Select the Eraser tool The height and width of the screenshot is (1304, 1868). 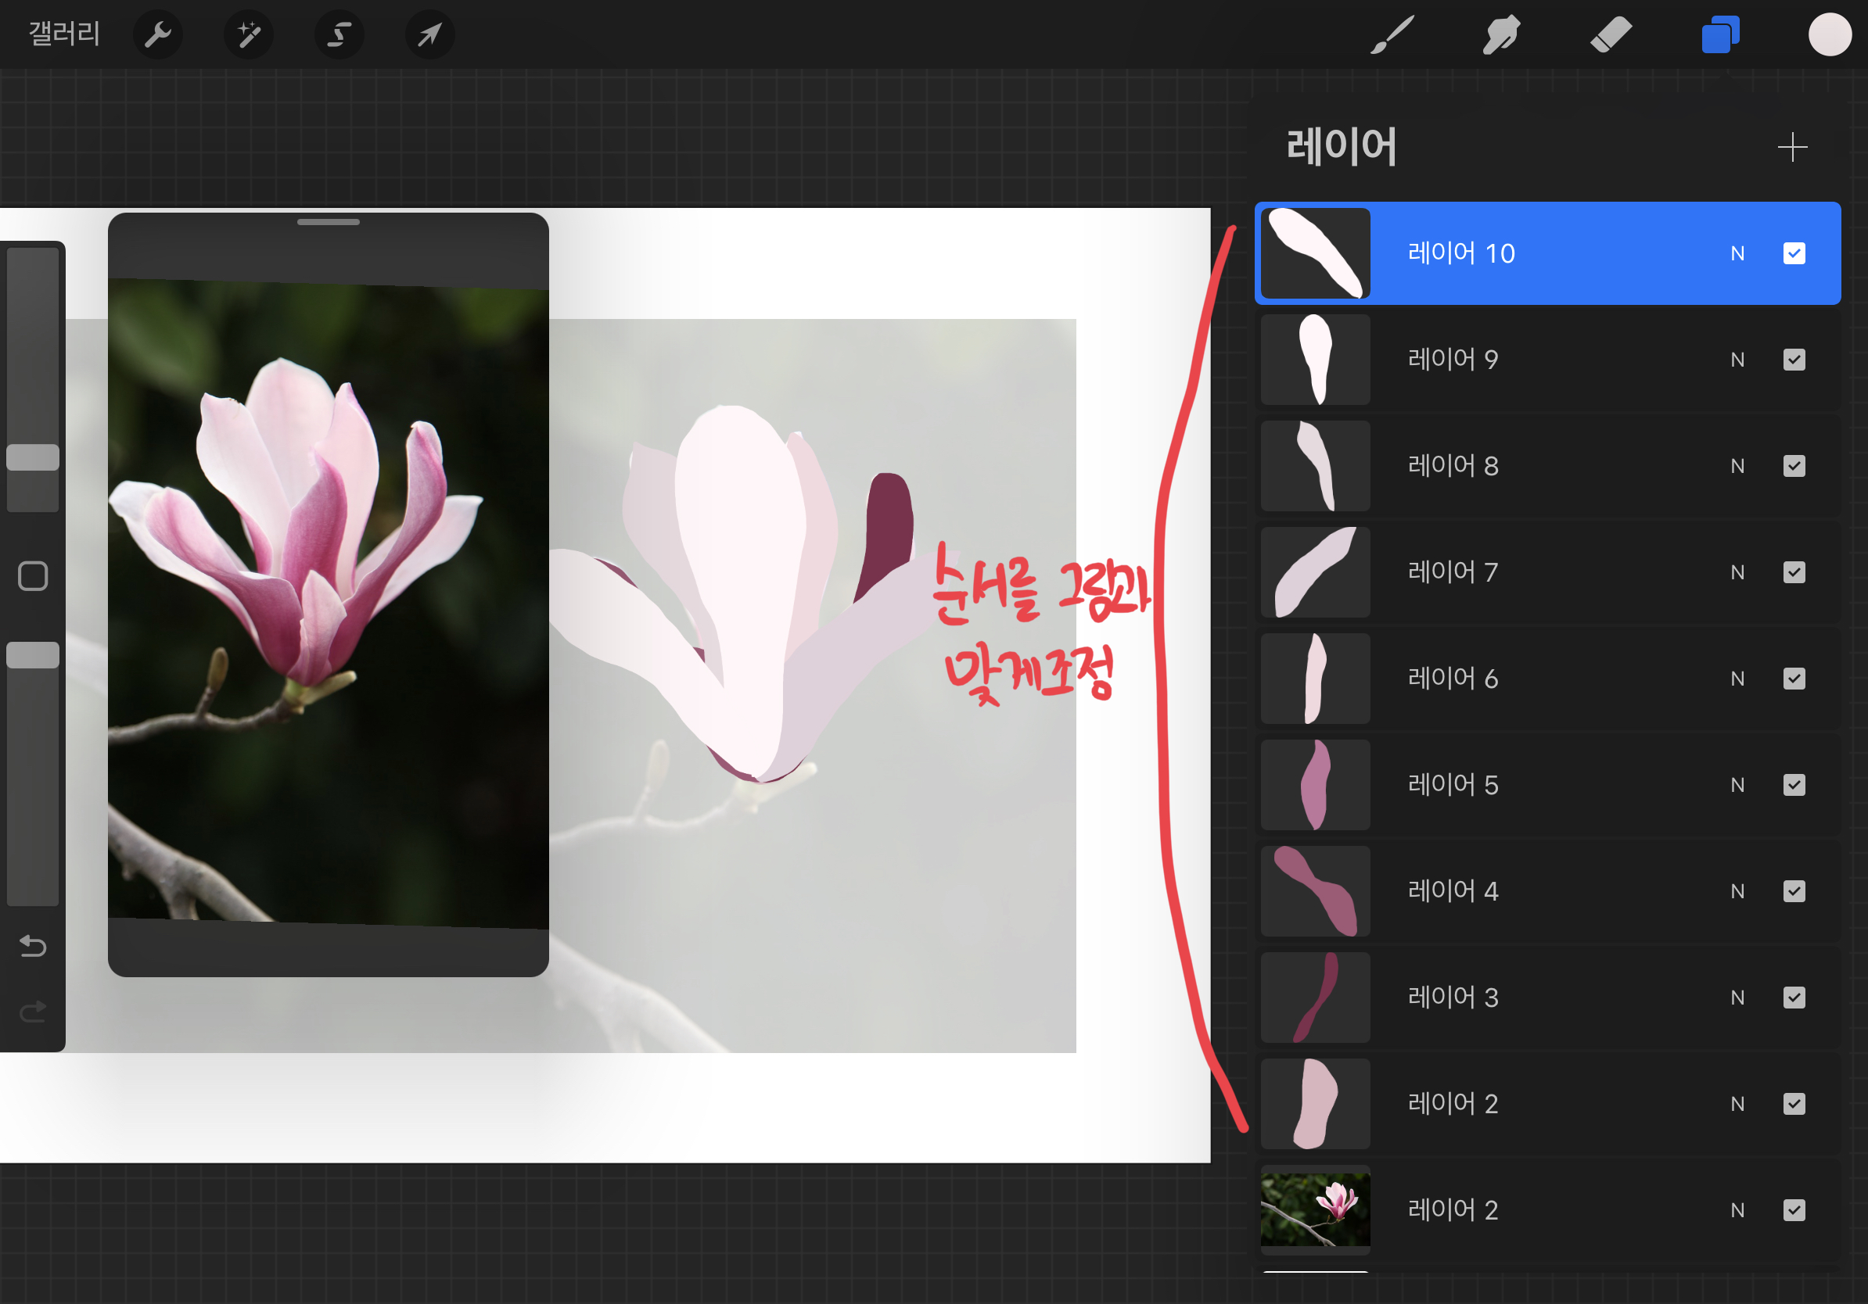point(1611,35)
